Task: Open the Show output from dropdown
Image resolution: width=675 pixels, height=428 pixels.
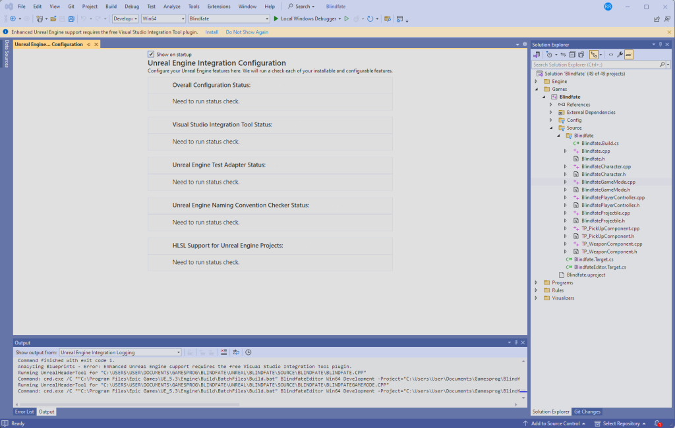Action: [x=120, y=352]
